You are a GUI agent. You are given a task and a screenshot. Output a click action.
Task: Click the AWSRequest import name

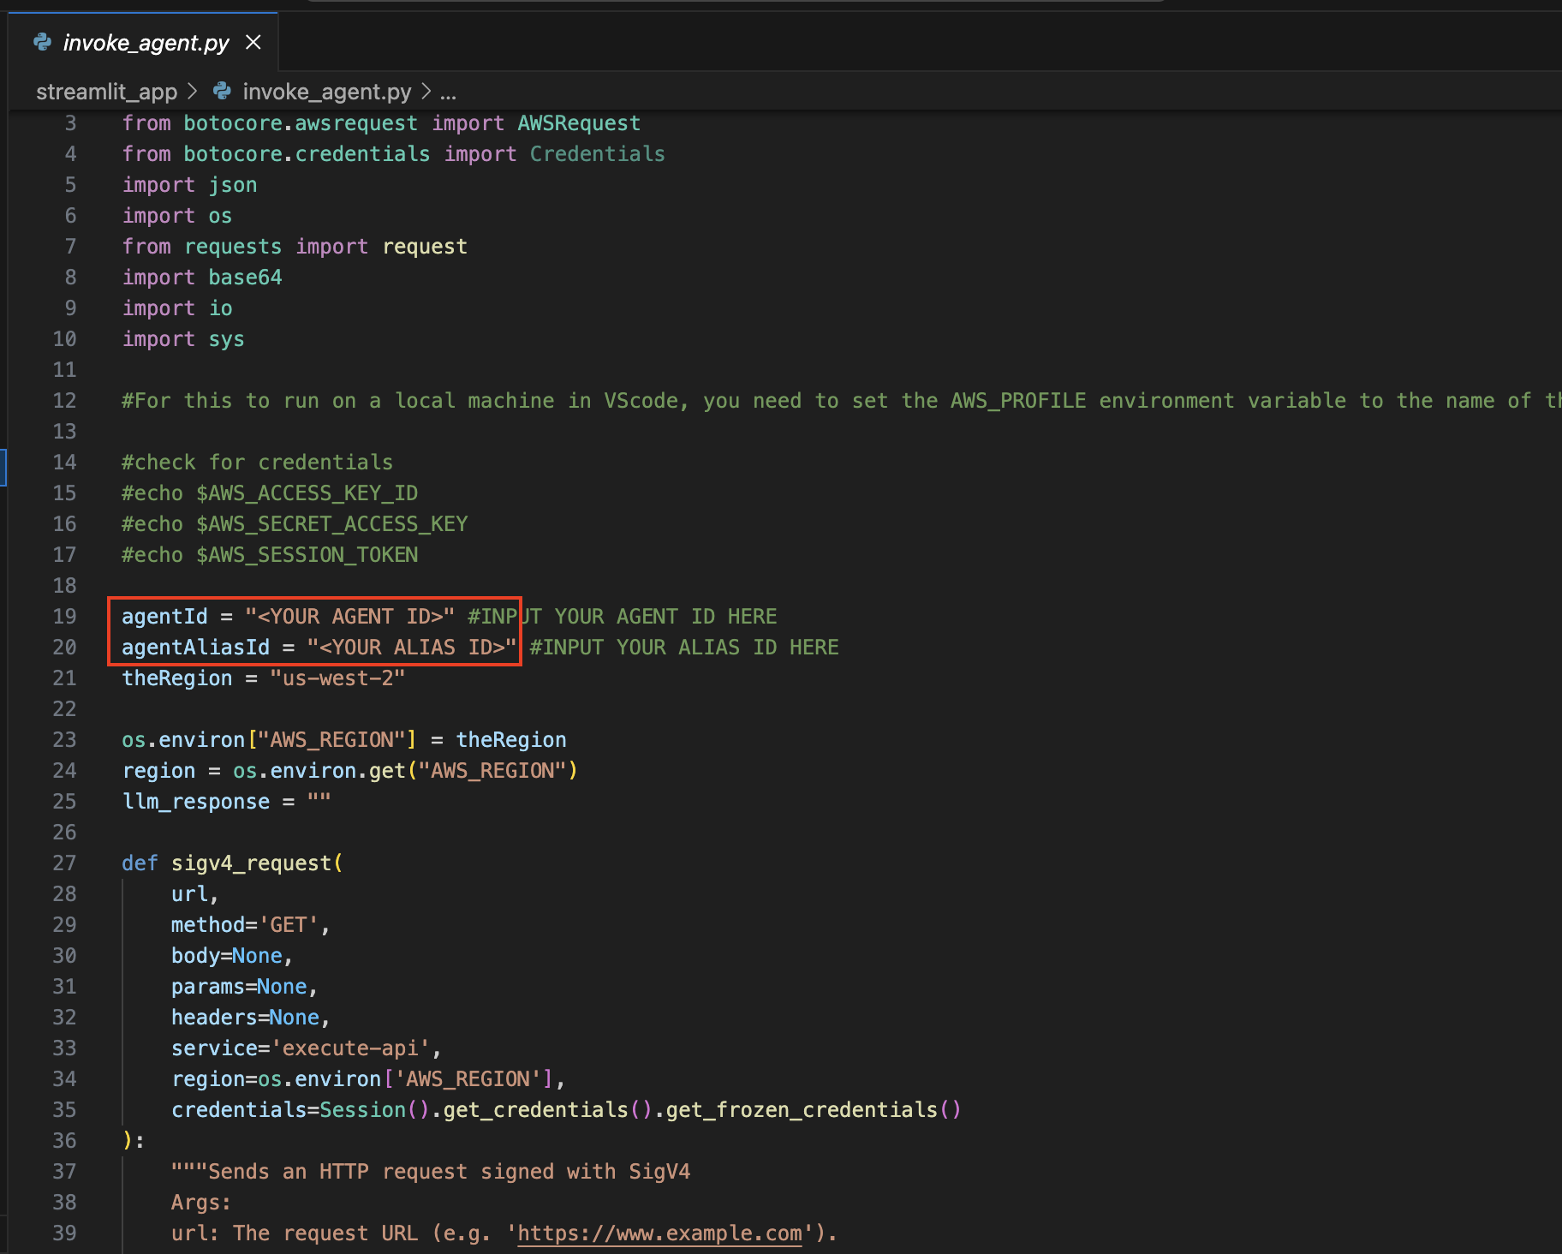pyautogui.click(x=579, y=123)
